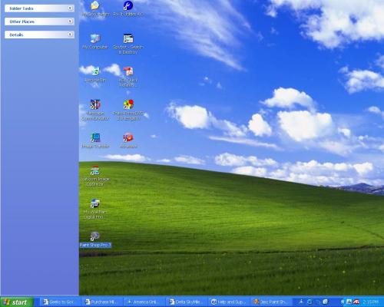Switch to the Delta Skymiles taskbar window
The height and width of the screenshot is (307, 384).
187,302
